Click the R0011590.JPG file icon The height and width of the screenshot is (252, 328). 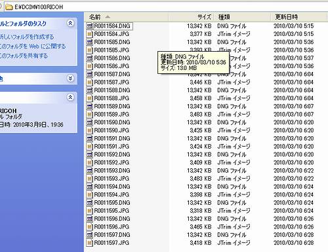(x=89, y=130)
